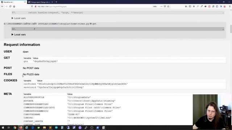The height and width of the screenshot is (130, 232).
Task: Click the webcam video overlay
Action: [212, 112]
